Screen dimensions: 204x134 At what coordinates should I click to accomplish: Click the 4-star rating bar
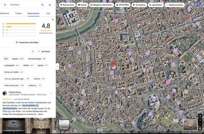[x=21, y=27]
